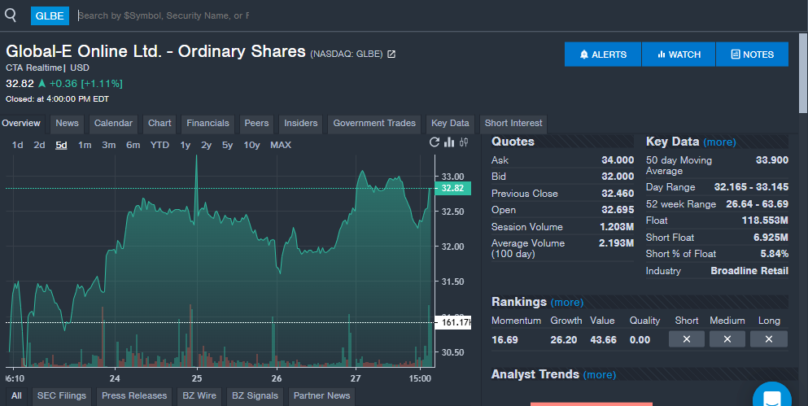Click the Quality score 0.00

(x=640, y=339)
